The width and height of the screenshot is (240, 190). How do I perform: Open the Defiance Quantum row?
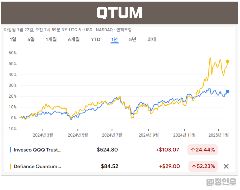119,166
